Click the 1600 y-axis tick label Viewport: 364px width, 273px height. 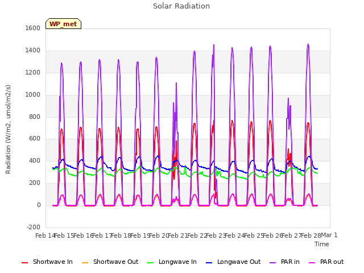coord(33,28)
